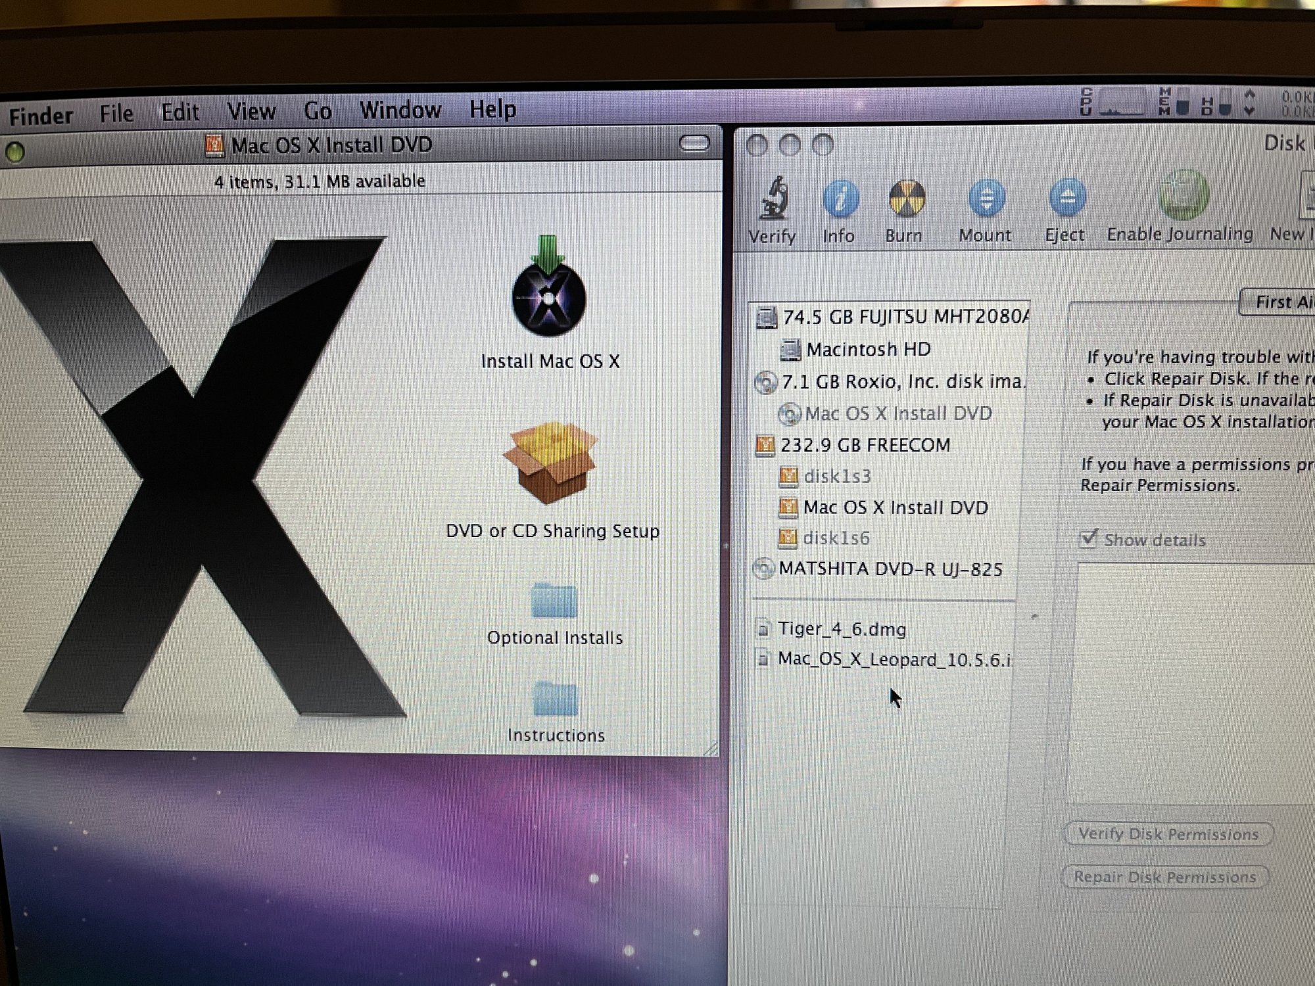Open the Instructions folder

[556, 698]
